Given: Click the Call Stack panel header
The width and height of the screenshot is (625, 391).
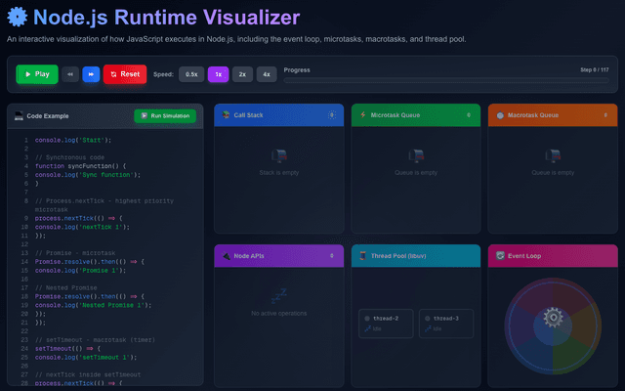Looking at the screenshot, I should (x=279, y=115).
